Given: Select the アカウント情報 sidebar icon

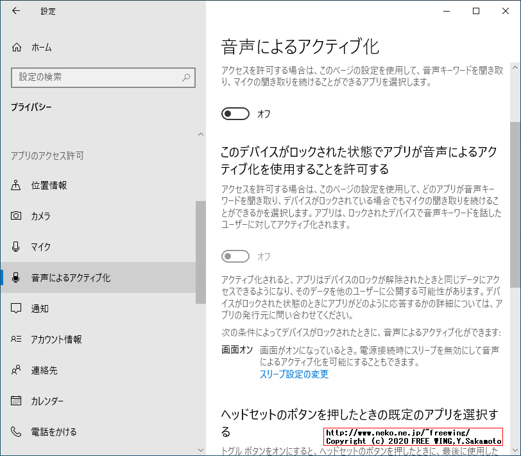Looking at the screenshot, I should coord(15,339).
